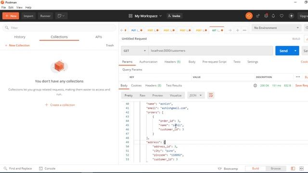Open the new window dropdown beside Runner
Screen dimensions: 308x173
point(61,16)
